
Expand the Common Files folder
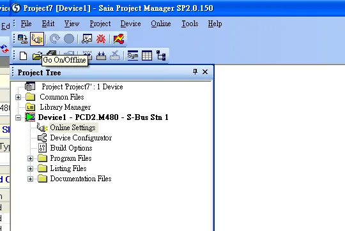click(x=19, y=97)
